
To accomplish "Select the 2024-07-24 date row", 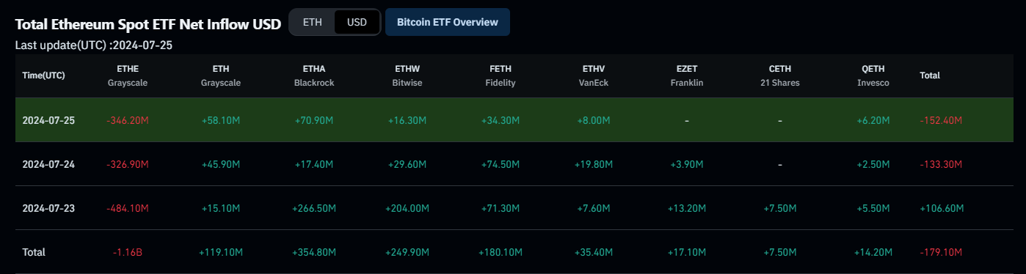I will pyautogui.click(x=514, y=164).
